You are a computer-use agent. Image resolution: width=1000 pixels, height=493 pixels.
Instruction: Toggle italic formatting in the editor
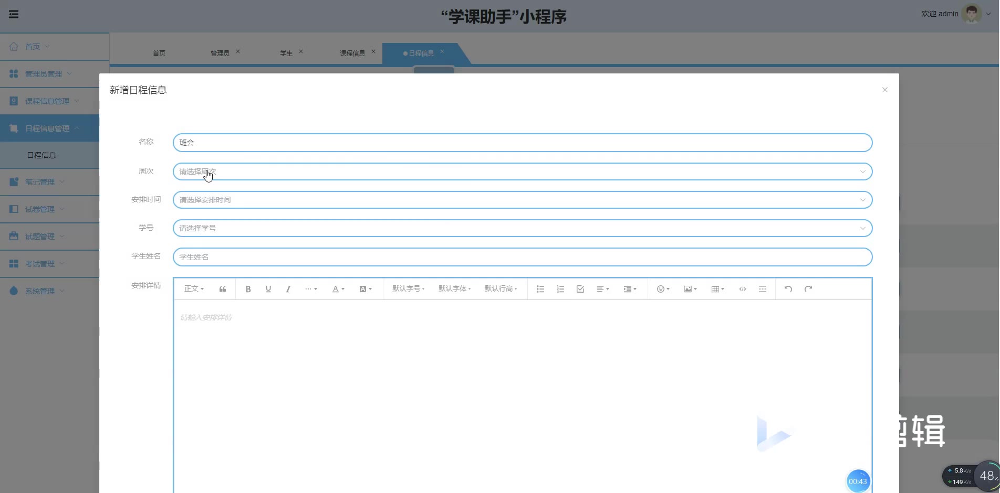(x=288, y=289)
